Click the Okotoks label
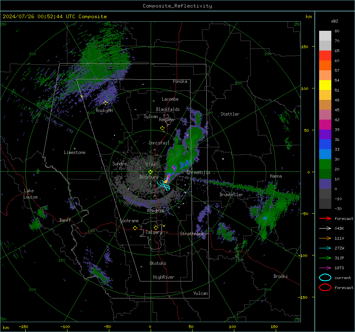 pyautogui.click(x=158, y=264)
